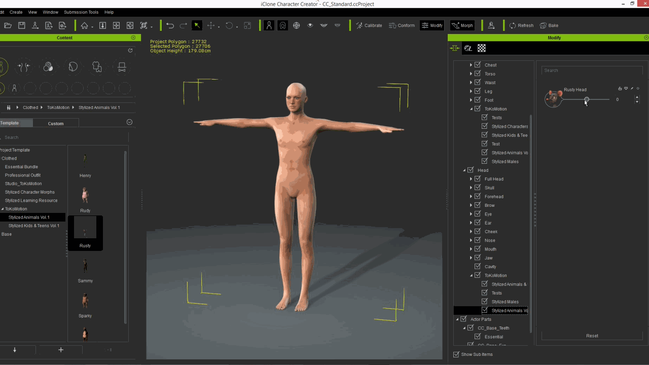Click the Refresh tool
This screenshot has height=365, width=649.
tap(521, 25)
